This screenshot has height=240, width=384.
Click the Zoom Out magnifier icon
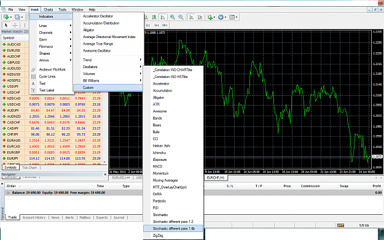[181, 17]
